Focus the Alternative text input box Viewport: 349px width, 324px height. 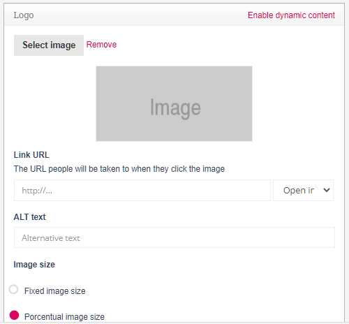[x=174, y=237]
